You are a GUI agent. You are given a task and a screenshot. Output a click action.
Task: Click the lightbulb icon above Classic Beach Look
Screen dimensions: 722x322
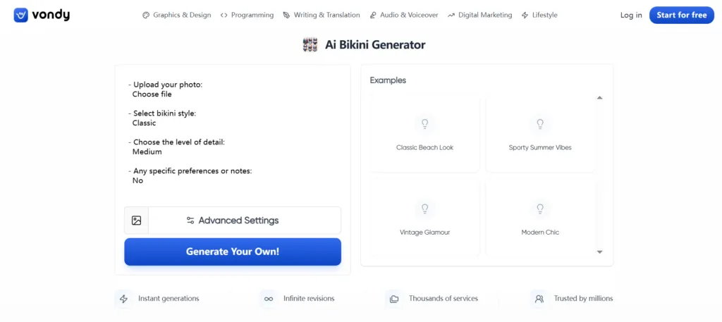pyautogui.click(x=425, y=124)
